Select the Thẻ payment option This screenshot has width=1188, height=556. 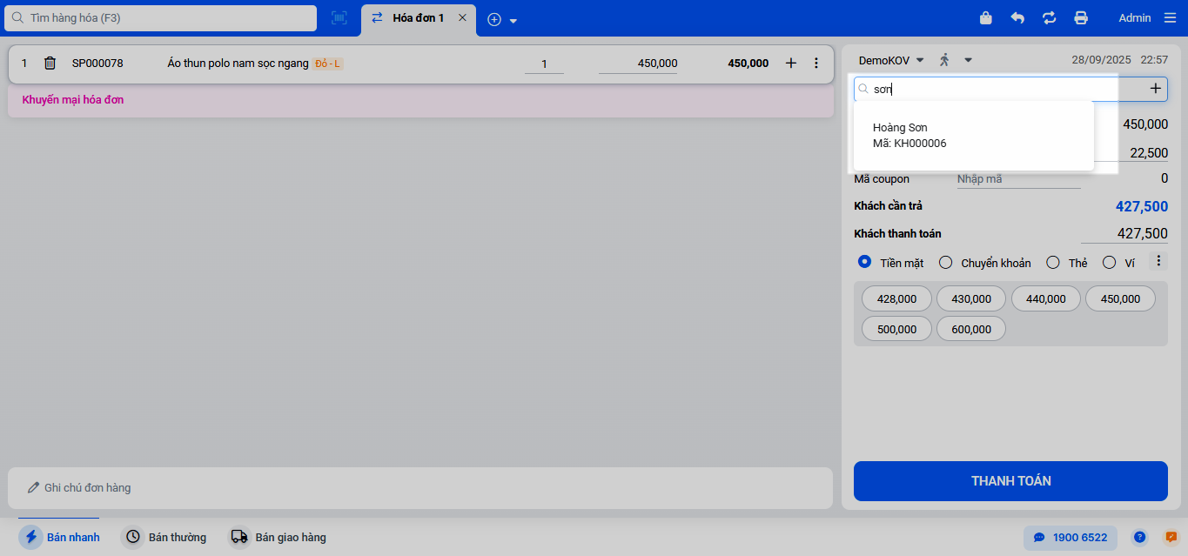pos(1066,262)
